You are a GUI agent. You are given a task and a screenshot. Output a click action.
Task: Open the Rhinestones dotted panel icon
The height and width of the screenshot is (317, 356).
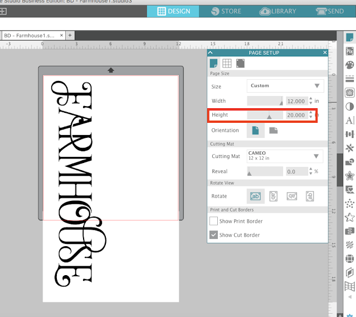[x=350, y=204]
